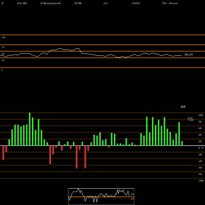The width and height of the screenshot is (205, 205).
Task: Click the MR value label 74.6
Action: tap(190, 118)
